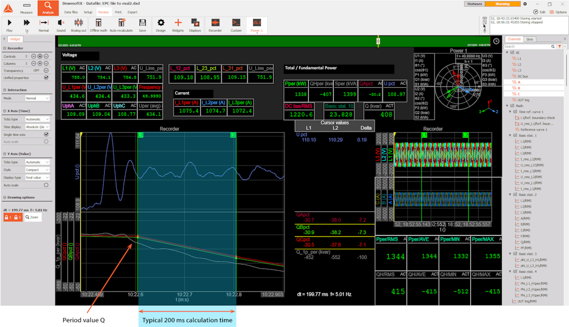Select the Recorder display icon

coord(215,22)
